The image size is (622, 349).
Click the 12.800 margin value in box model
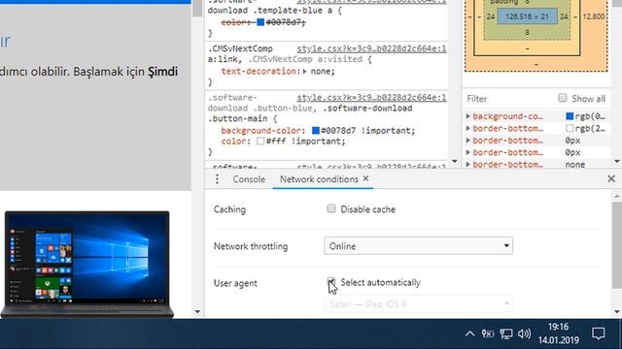coord(594,16)
